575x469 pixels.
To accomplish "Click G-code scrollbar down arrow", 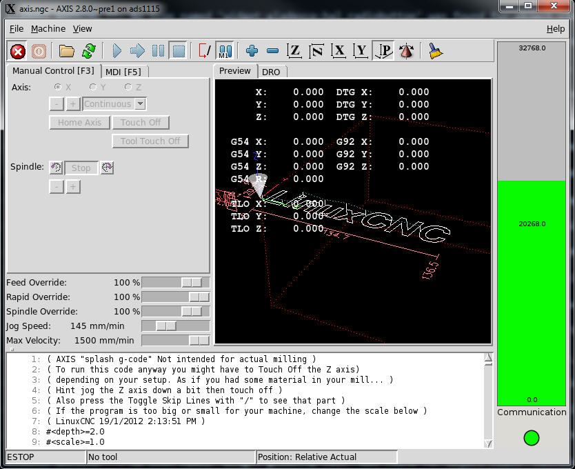I will (x=488, y=443).
